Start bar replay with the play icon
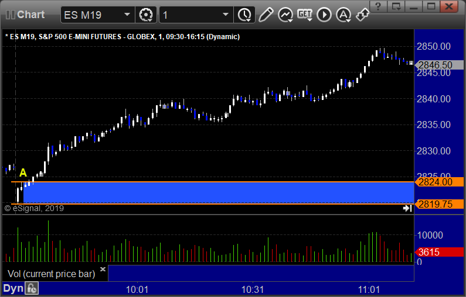 point(324,15)
